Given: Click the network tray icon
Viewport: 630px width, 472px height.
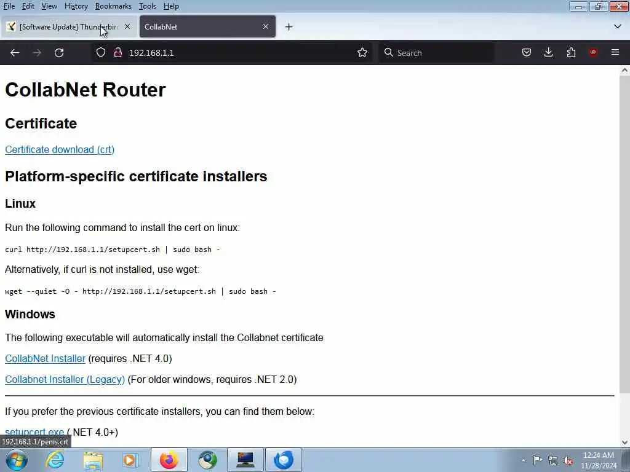Looking at the screenshot, I should 553,460.
